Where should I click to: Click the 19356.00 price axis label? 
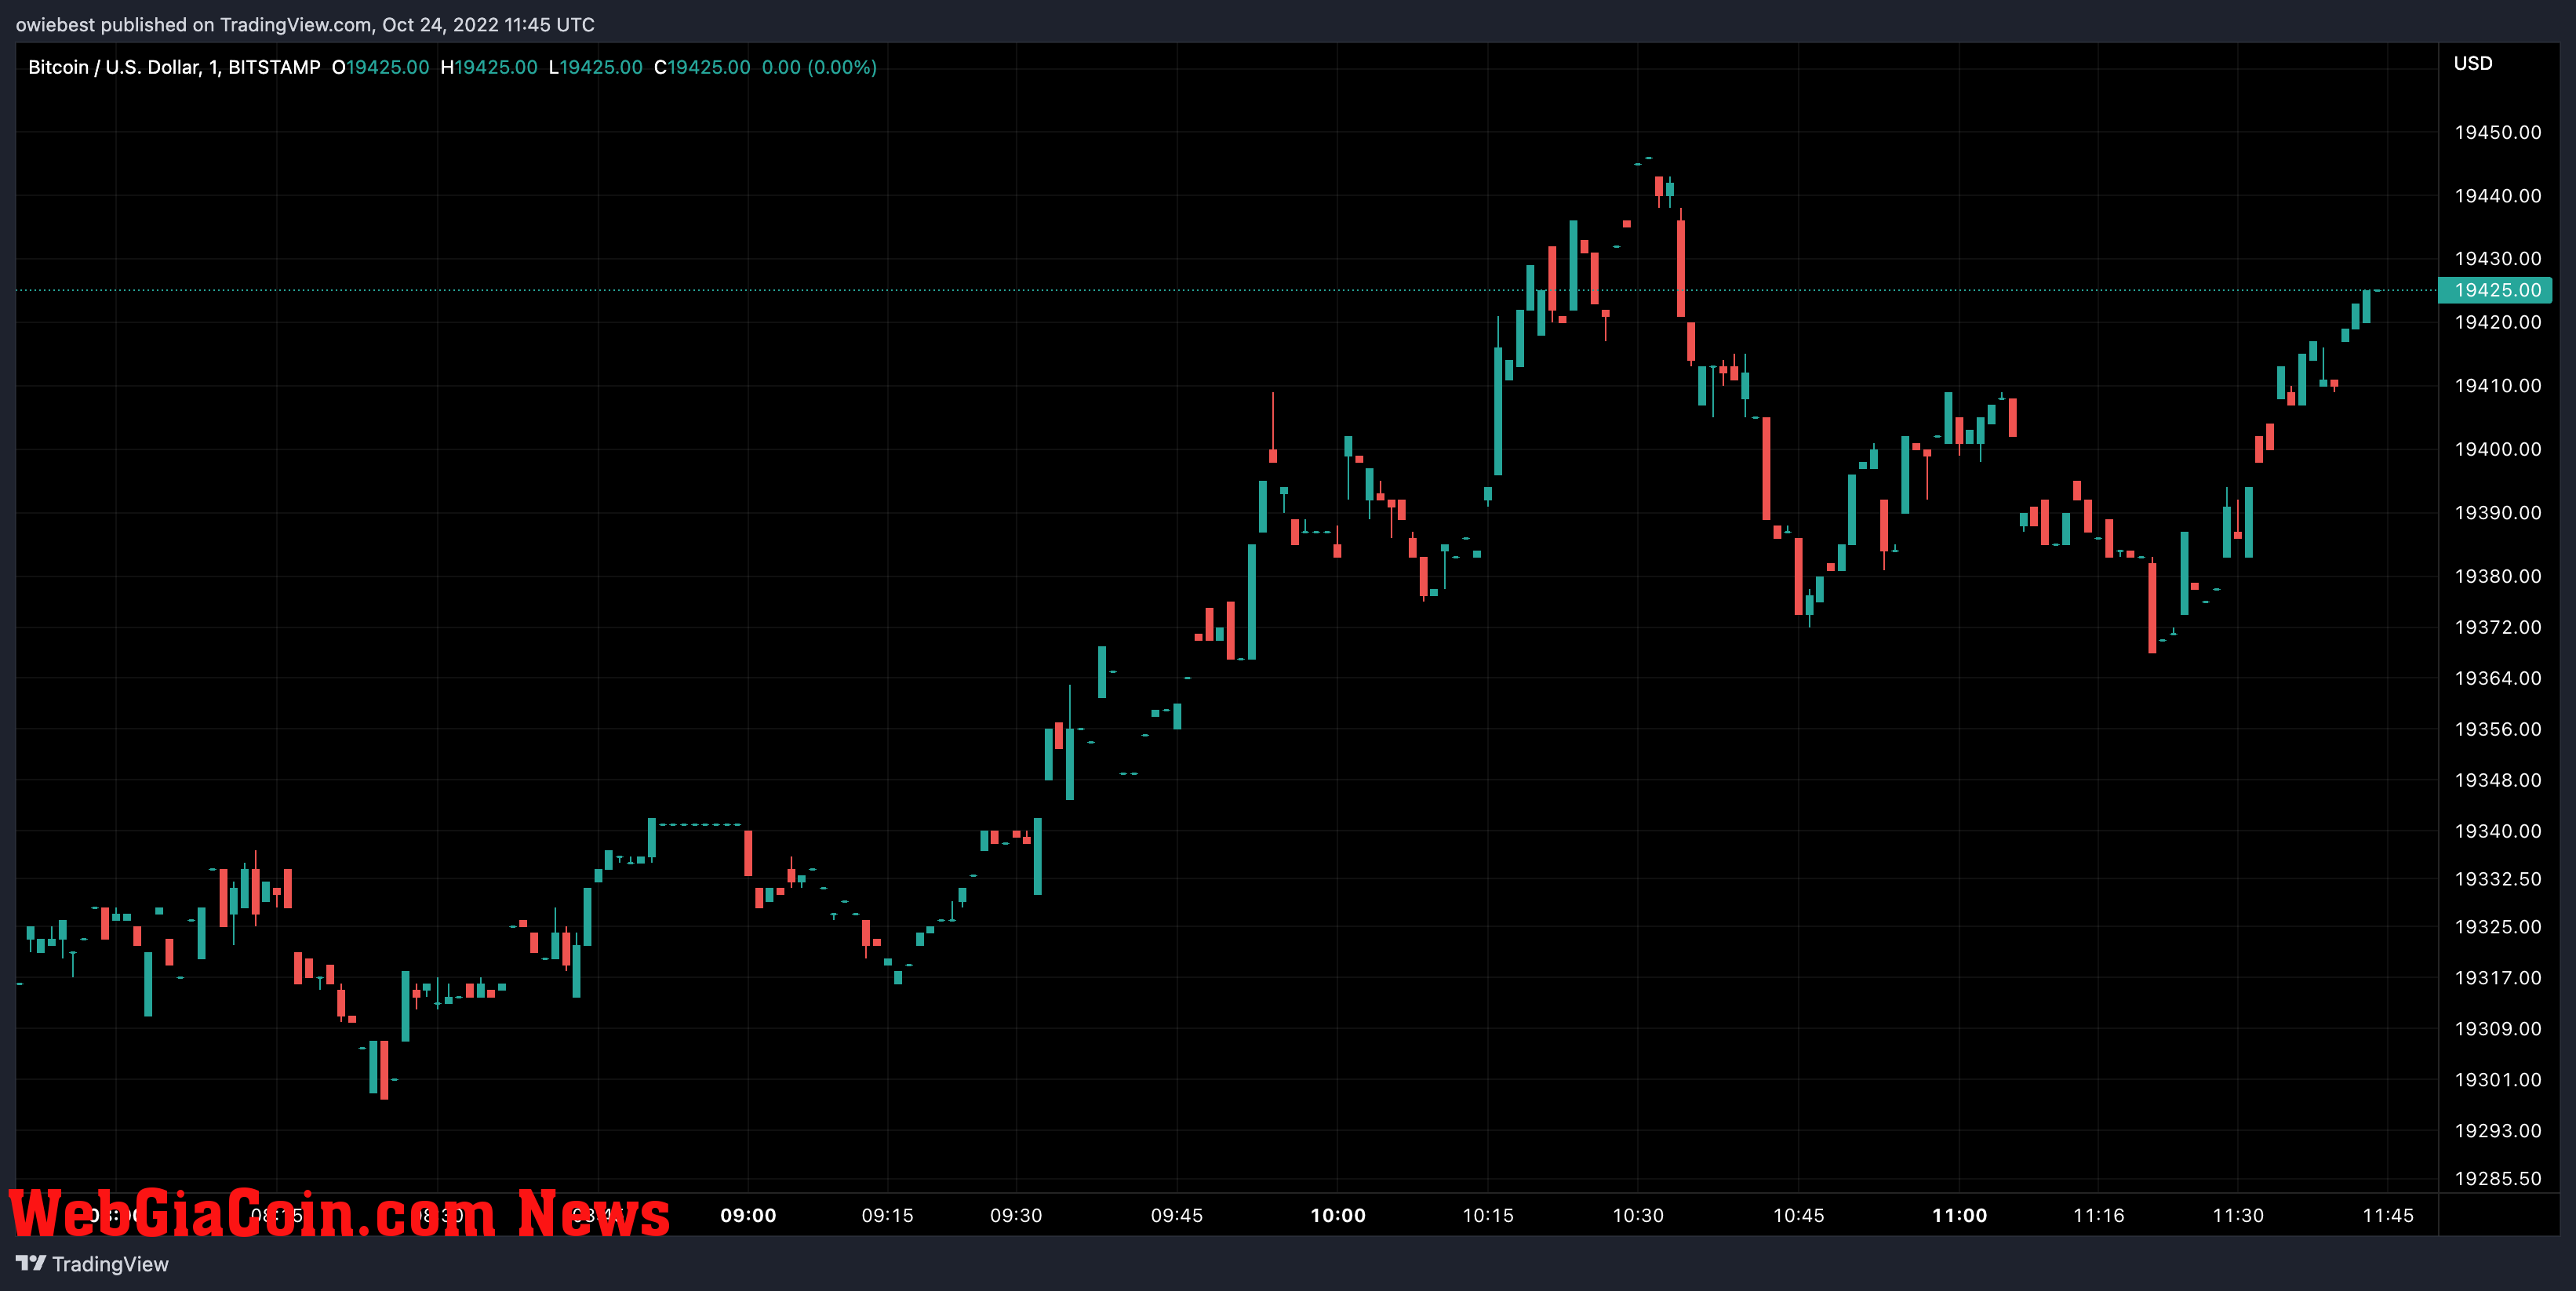[x=2497, y=729]
